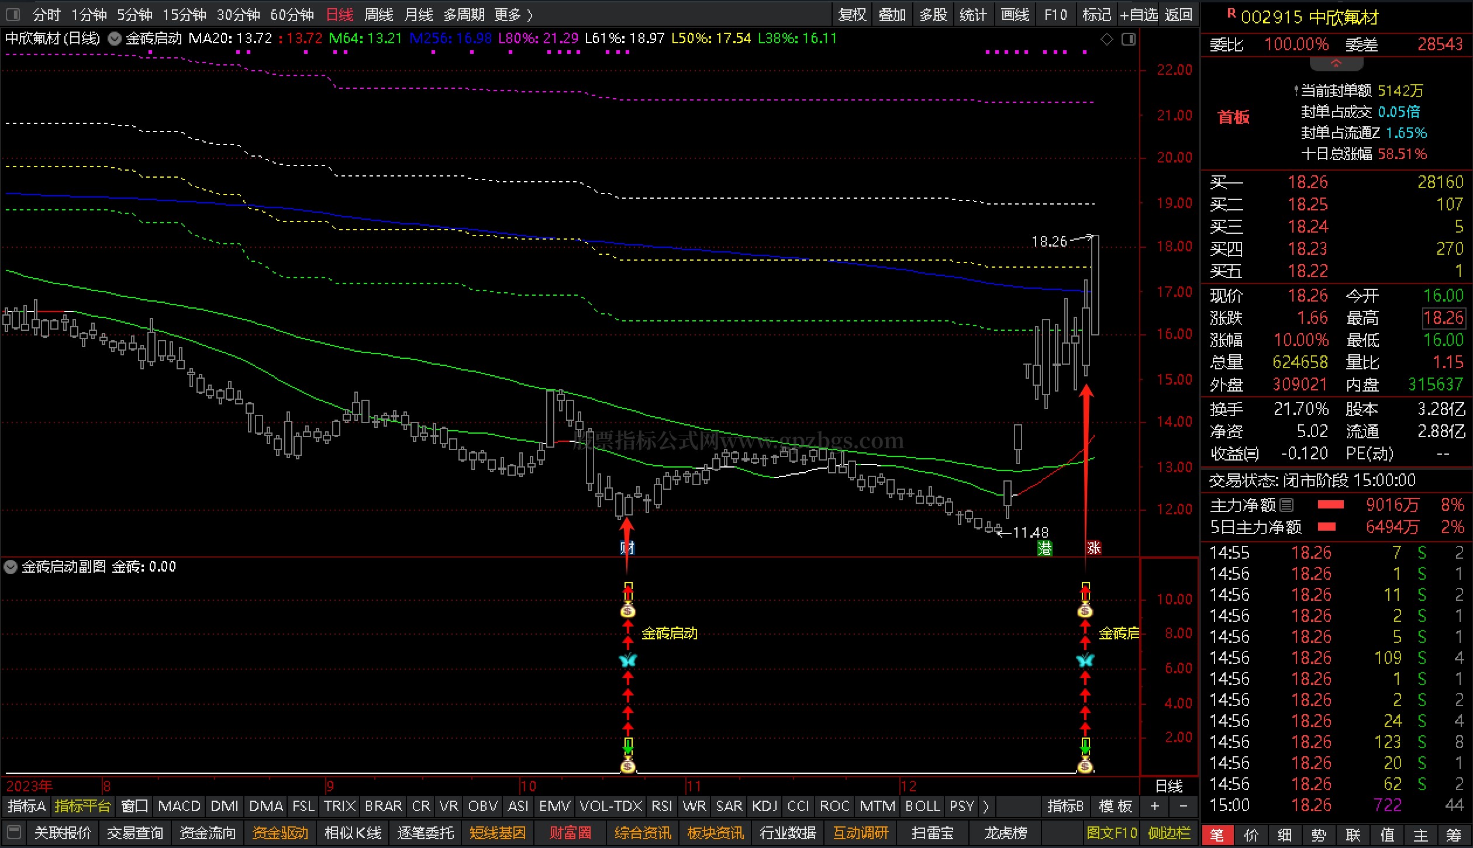Select the 笔 tick tab
1473x848 pixels.
pyautogui.click(x=1217, y=835)
